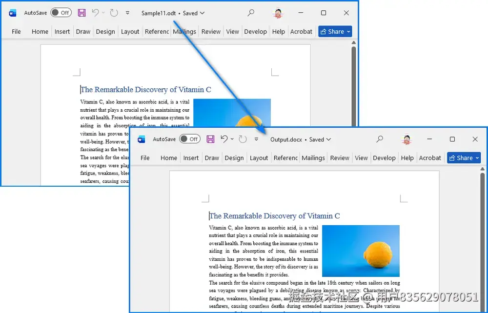Click account avatar in Sample11.odt window

point(278,13)
